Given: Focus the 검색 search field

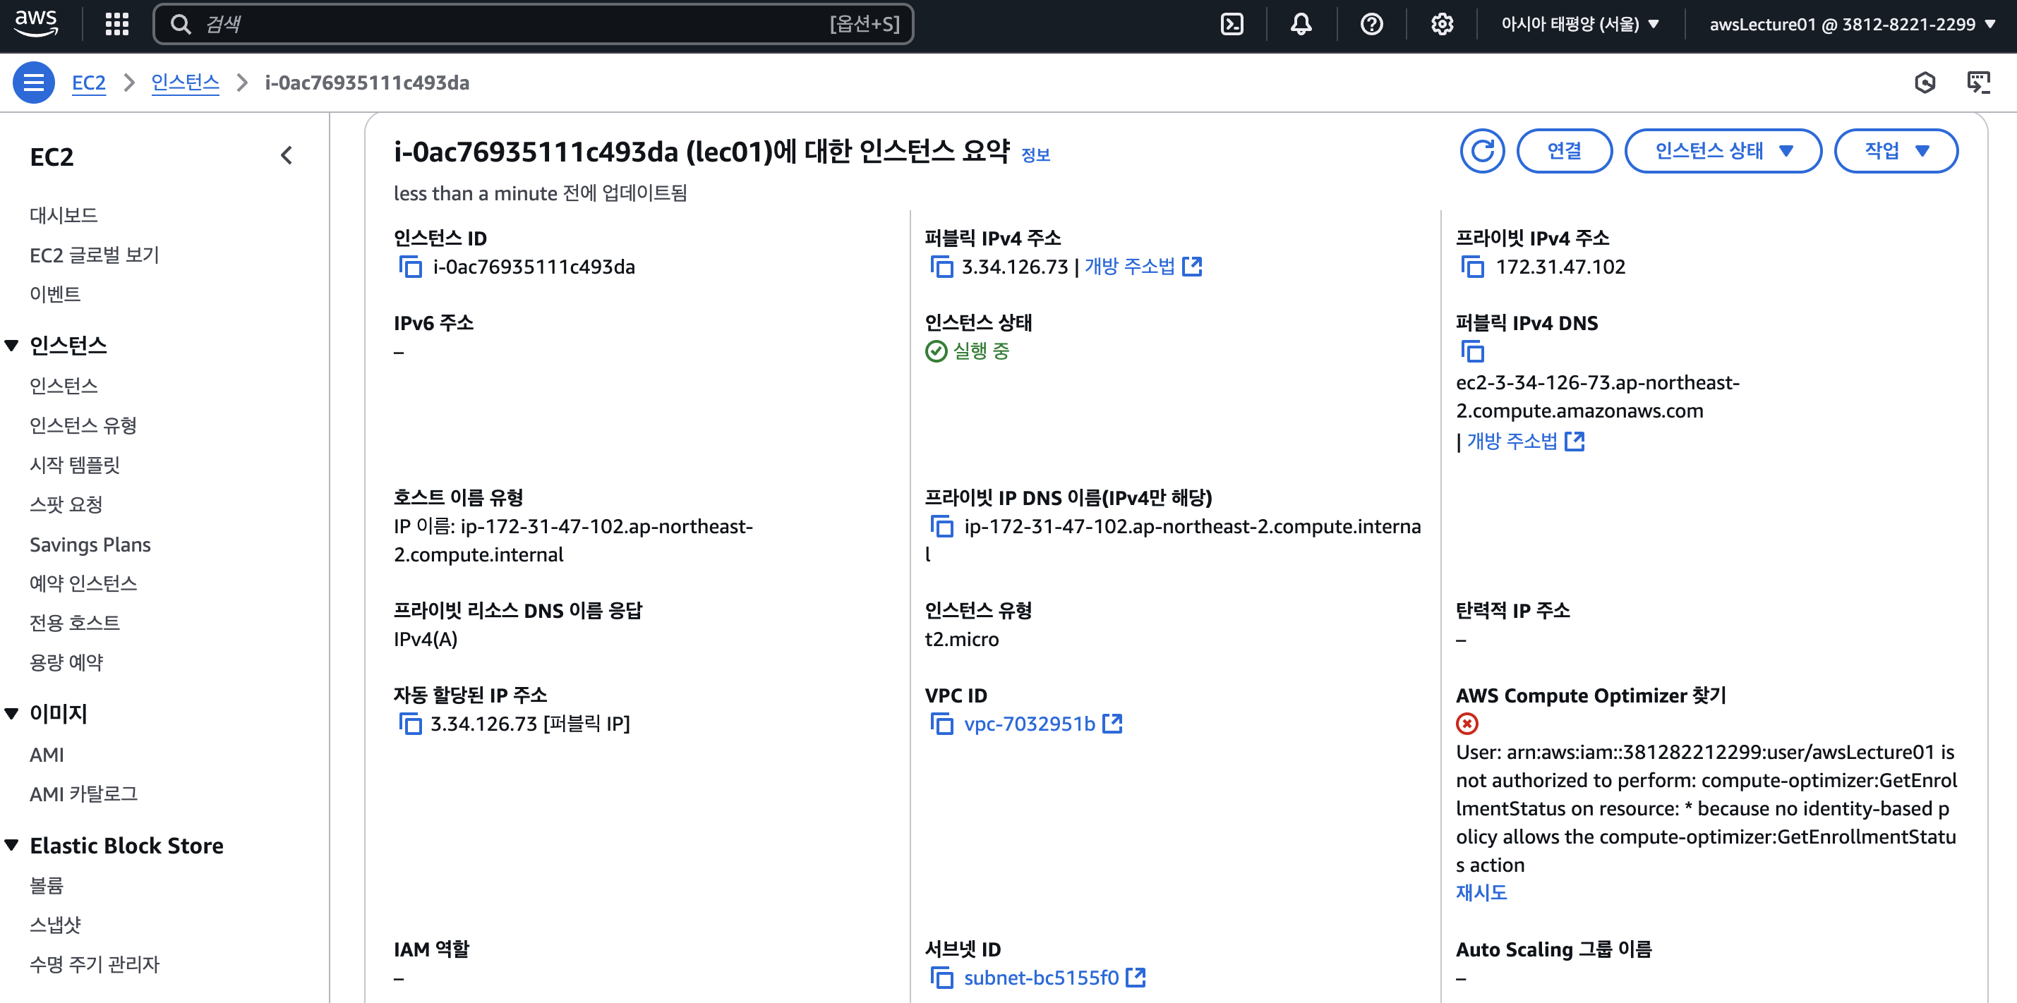Looking at the screenshot, I should (x=534, y=24).
